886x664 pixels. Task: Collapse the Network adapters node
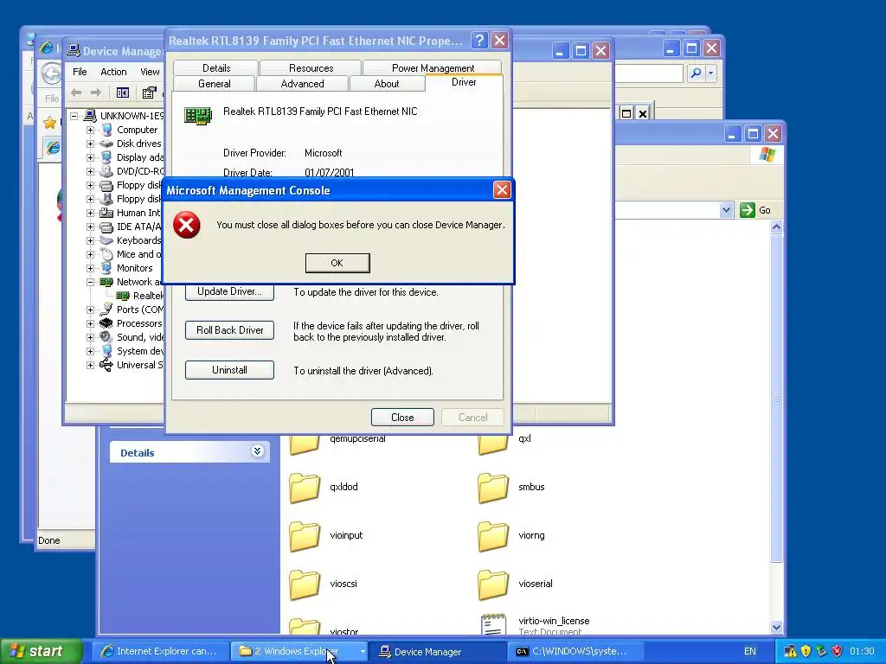click(x=90, y=282)
